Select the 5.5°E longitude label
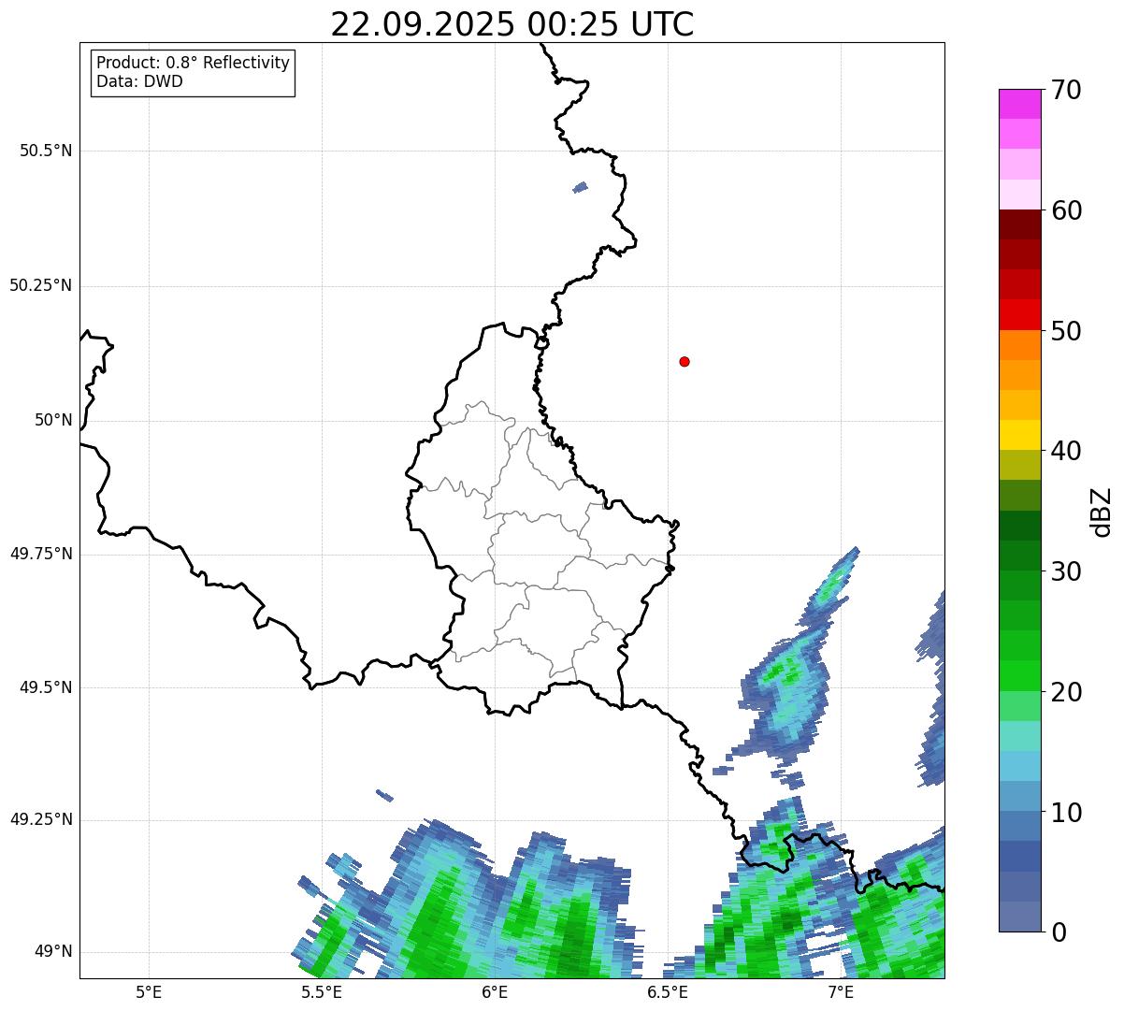1124x1011 pixels. [x=322, y=992]
